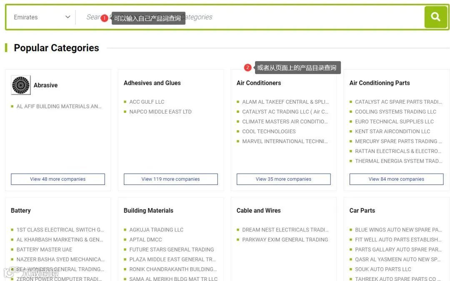Open RATTAN ELECTRICALS & ELECTRO listing

click(x=398, y=151)
